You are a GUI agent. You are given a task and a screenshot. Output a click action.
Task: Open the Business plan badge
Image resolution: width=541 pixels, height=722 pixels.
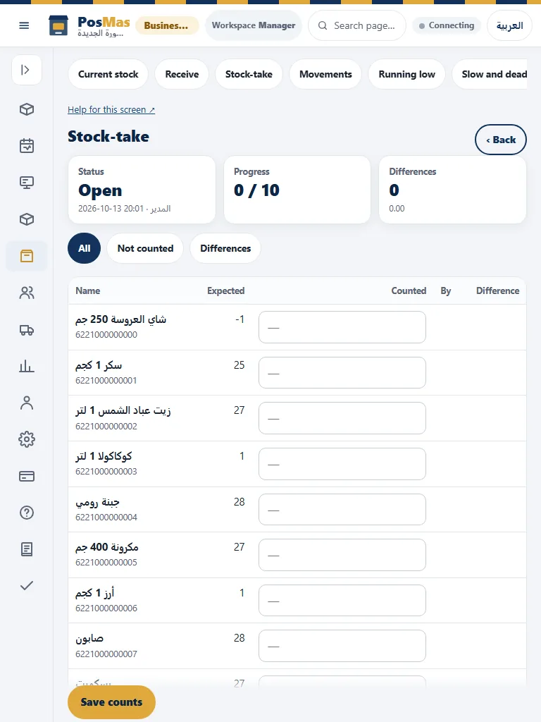(167, 25)
